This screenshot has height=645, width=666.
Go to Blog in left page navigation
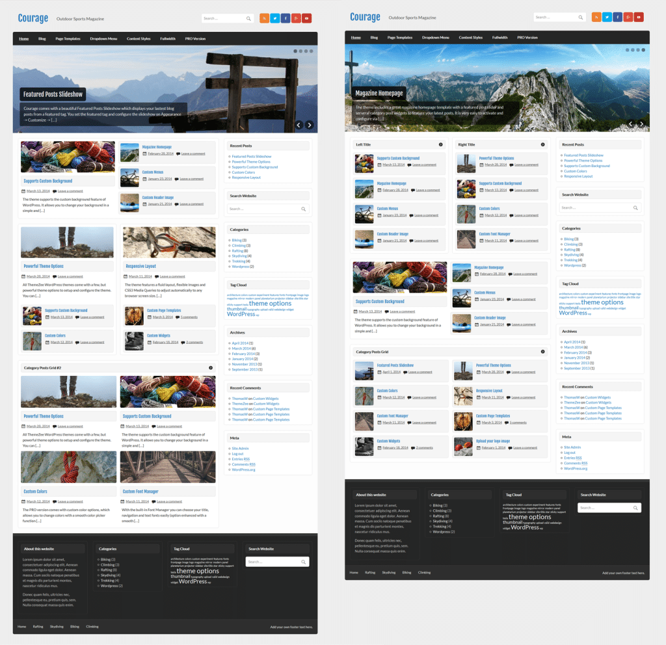tap(42, 39)
